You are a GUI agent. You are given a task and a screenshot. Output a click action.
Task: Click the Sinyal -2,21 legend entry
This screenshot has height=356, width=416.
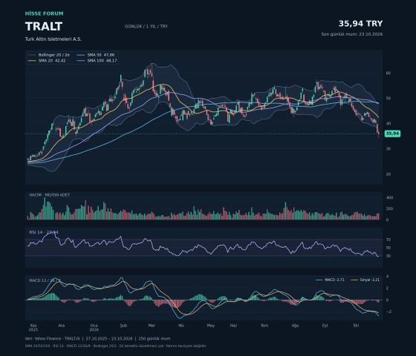click(365, 280)
